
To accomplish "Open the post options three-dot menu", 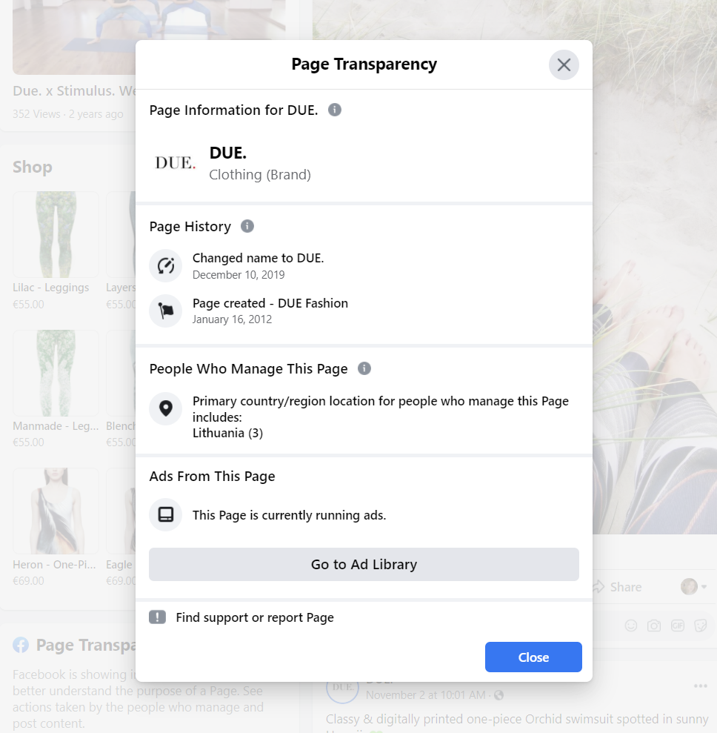I will pyautogui.click(x=700, y=686).
